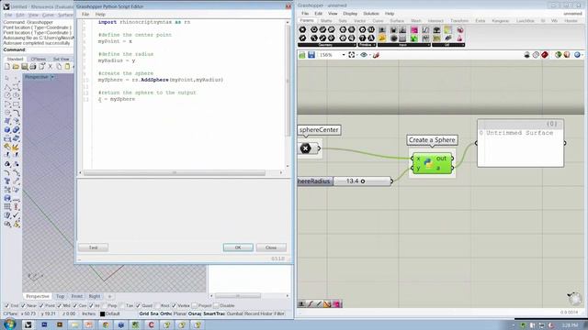
Task: Click the Test button in the script editor
Action: coord(93,247)
